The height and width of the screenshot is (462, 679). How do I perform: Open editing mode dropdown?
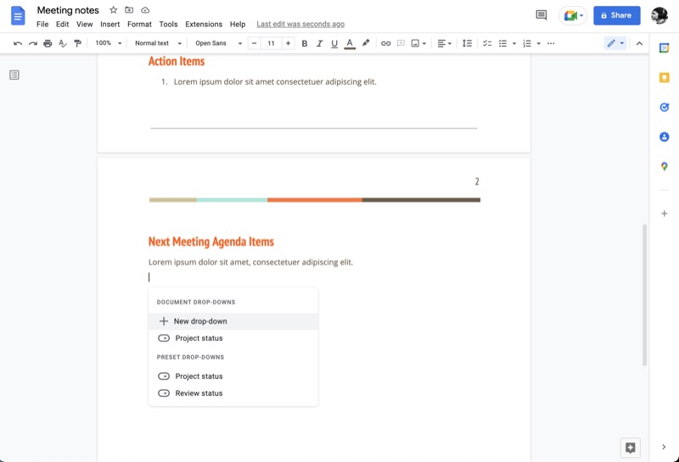point(615,43)
